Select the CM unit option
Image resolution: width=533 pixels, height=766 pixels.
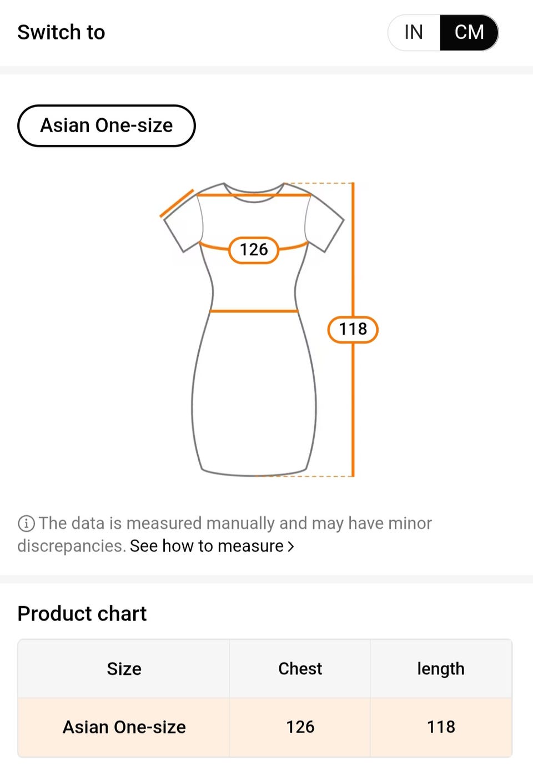tap(469, 32)
